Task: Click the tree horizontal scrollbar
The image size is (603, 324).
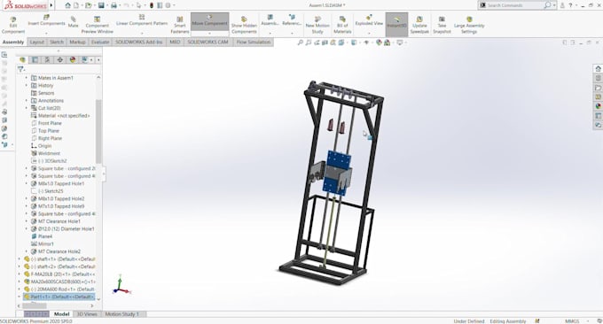Action: click(35, 306)
